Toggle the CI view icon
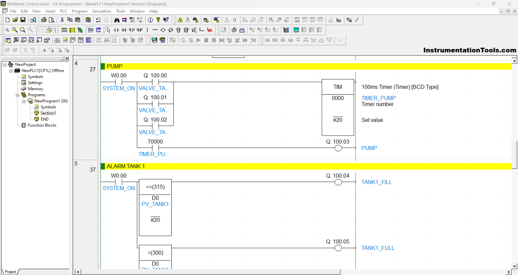This screenshot has height=275, width=518. point(99,30)
